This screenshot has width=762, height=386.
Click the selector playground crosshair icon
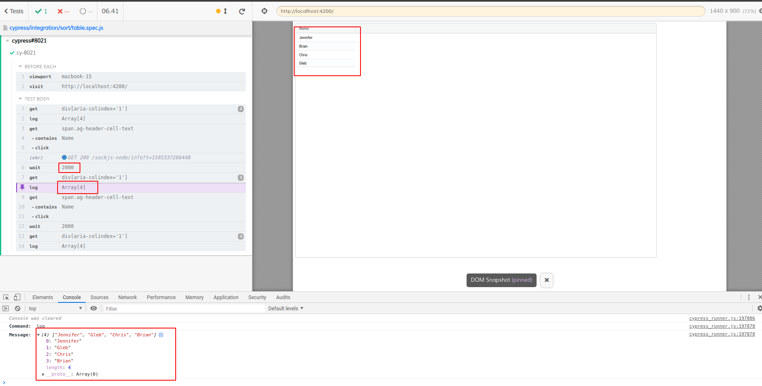[264, 11]
